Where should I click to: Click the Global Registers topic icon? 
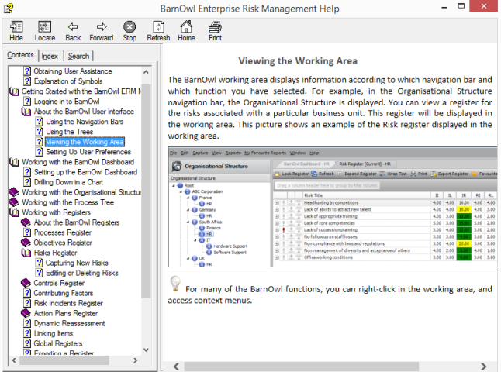(x=27, y=343)
